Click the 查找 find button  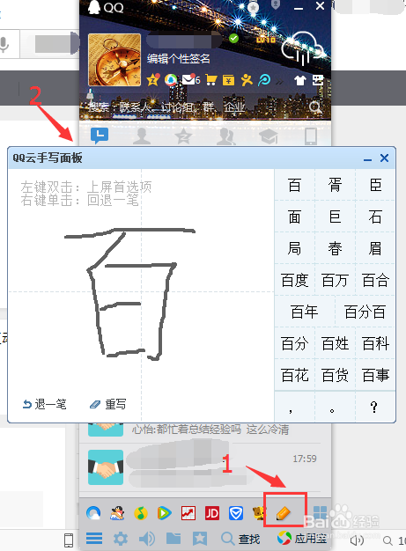240,539
